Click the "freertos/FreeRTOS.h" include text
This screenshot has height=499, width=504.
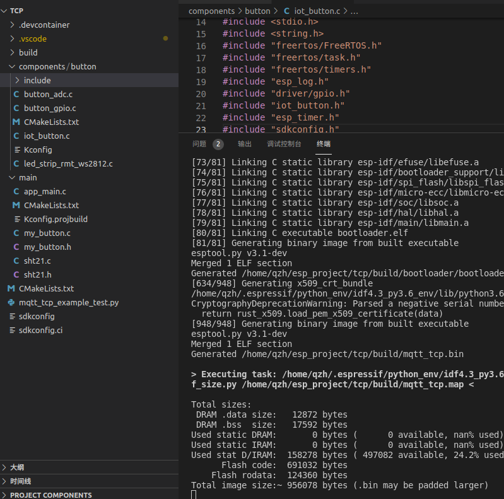(x=326, y=45)
